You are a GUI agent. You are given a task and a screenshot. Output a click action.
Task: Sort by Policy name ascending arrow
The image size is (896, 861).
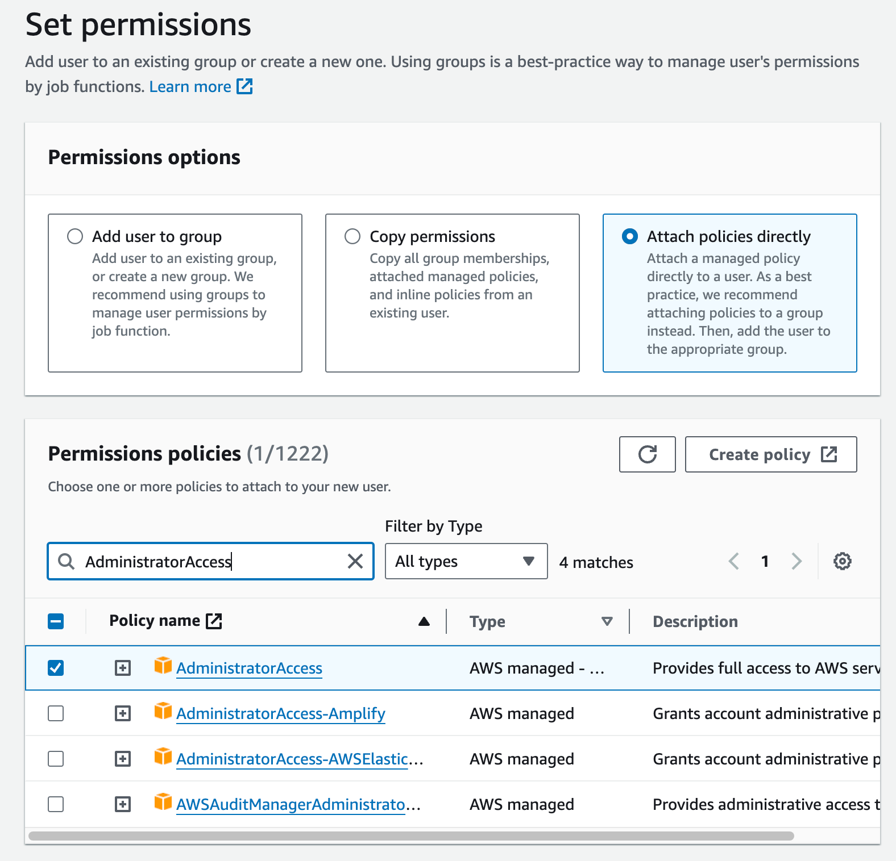point(424,621)
